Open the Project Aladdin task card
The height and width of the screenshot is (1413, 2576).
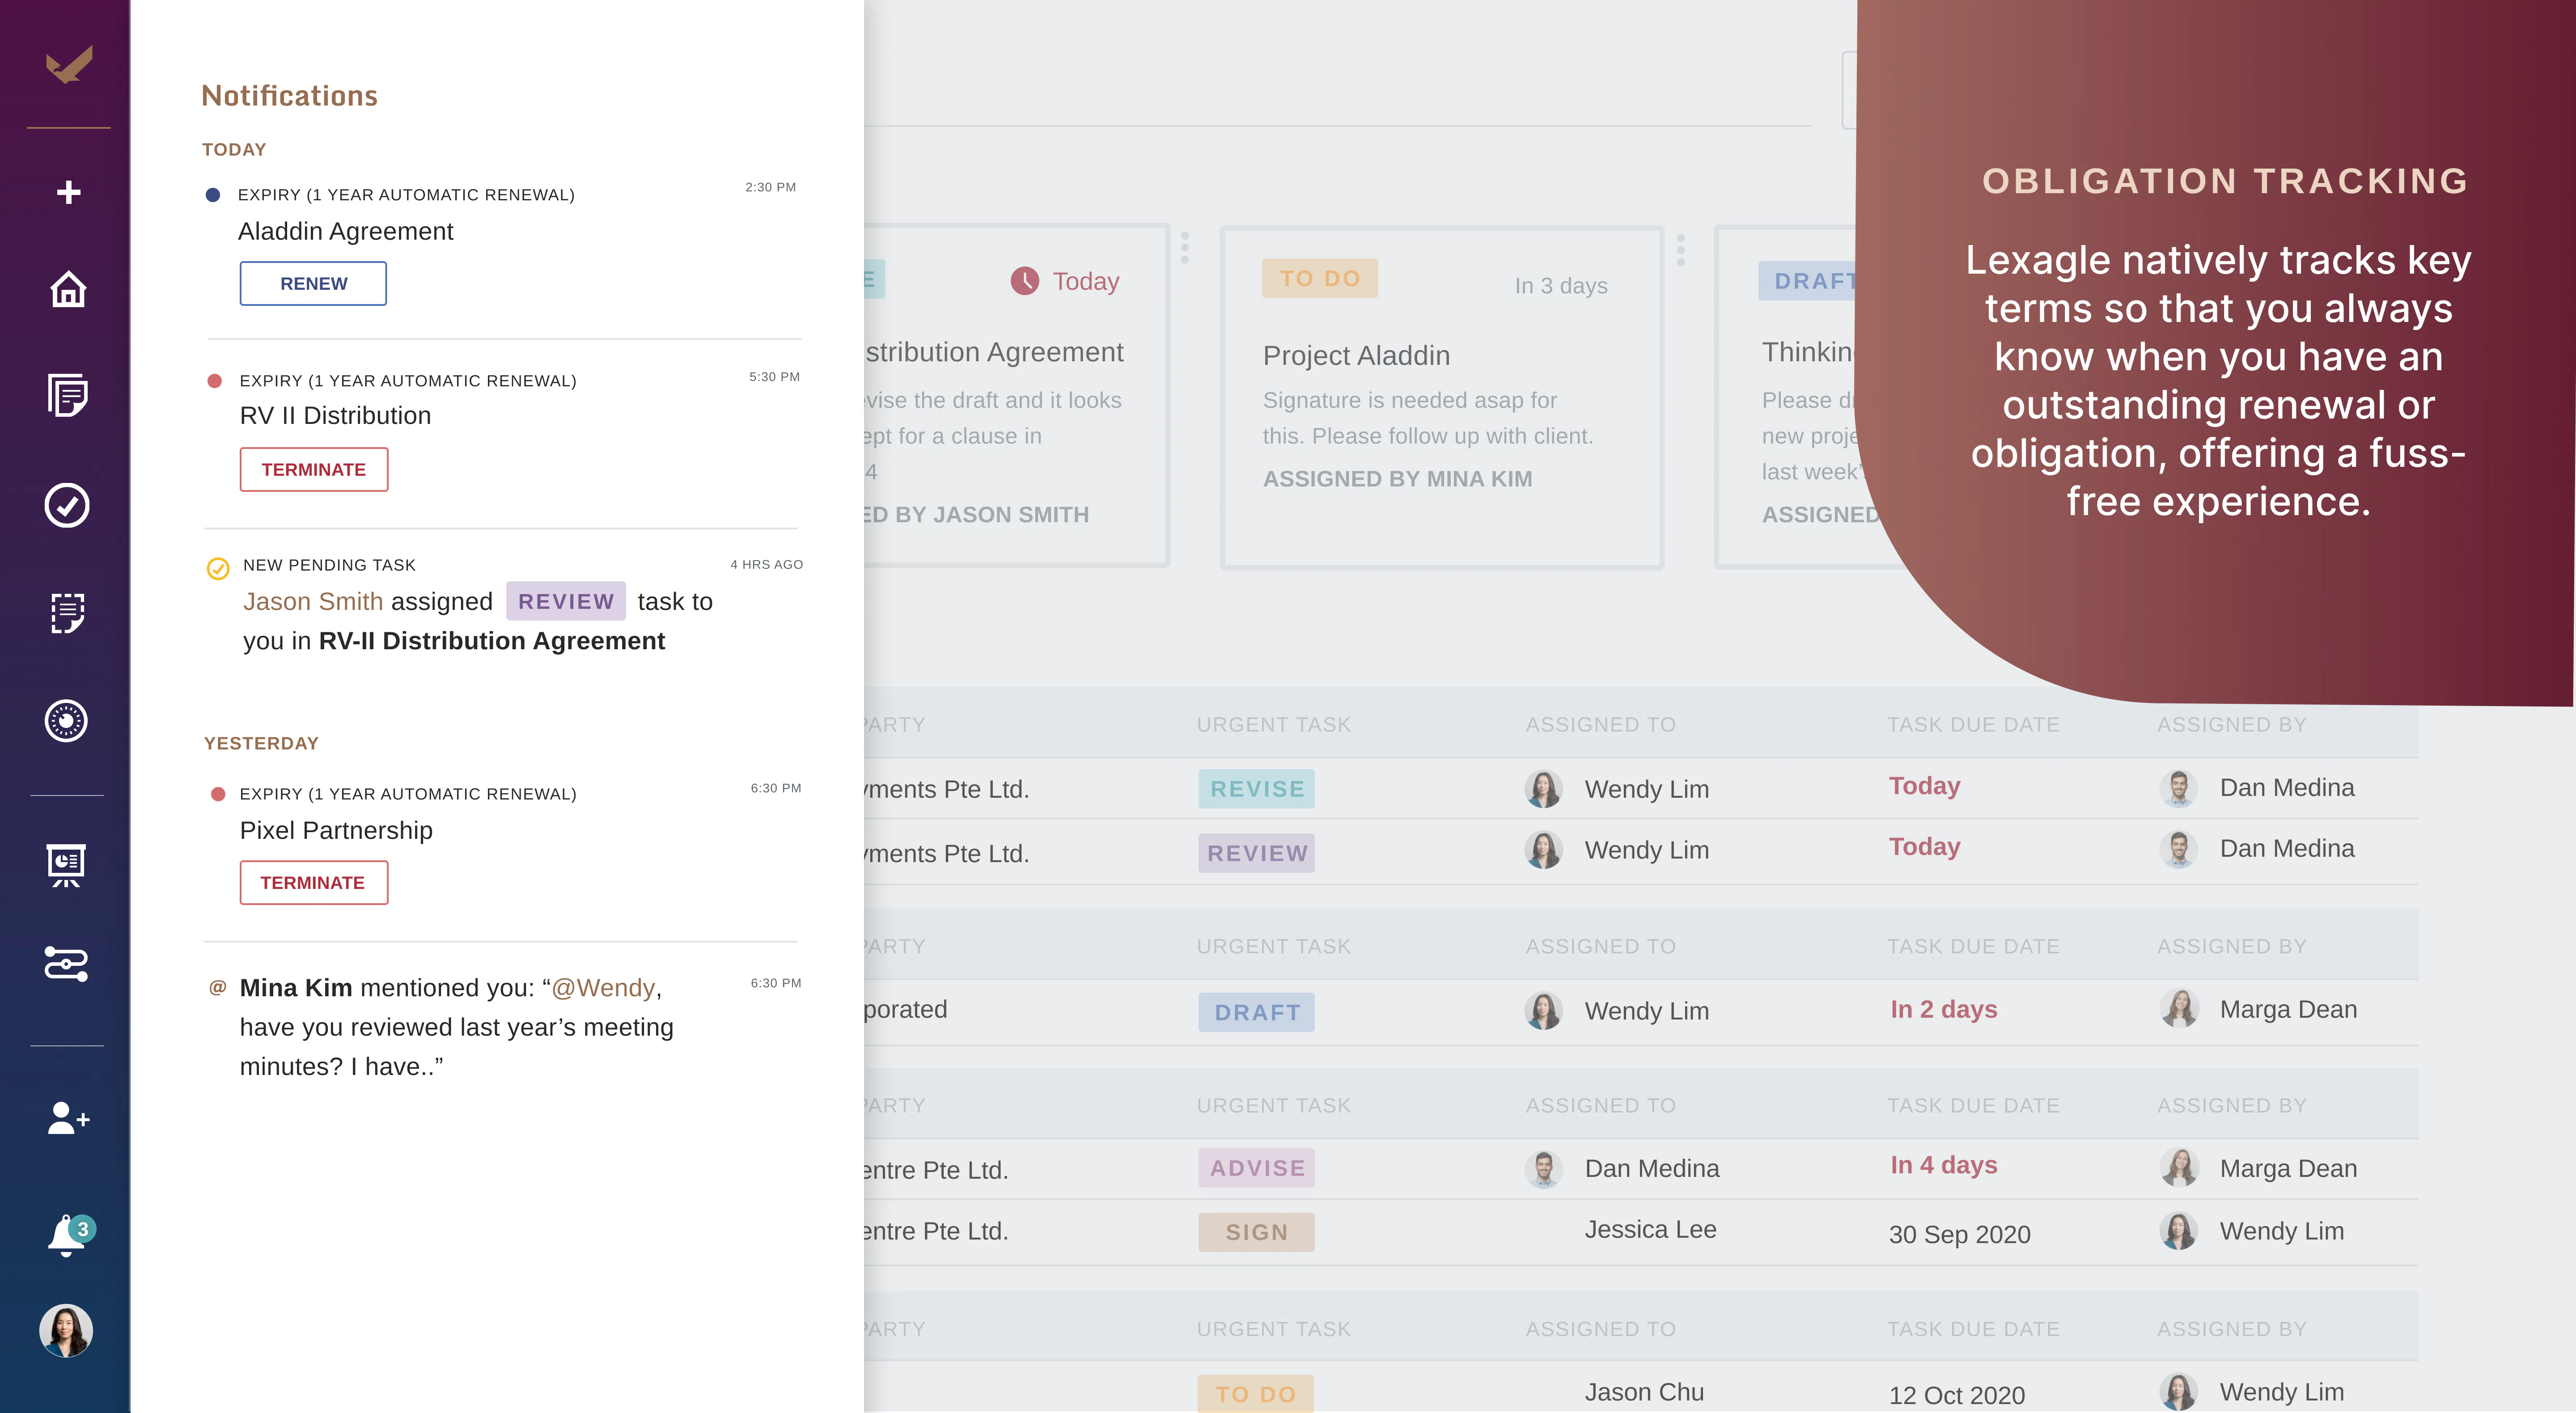click(x=1442, y=398)
